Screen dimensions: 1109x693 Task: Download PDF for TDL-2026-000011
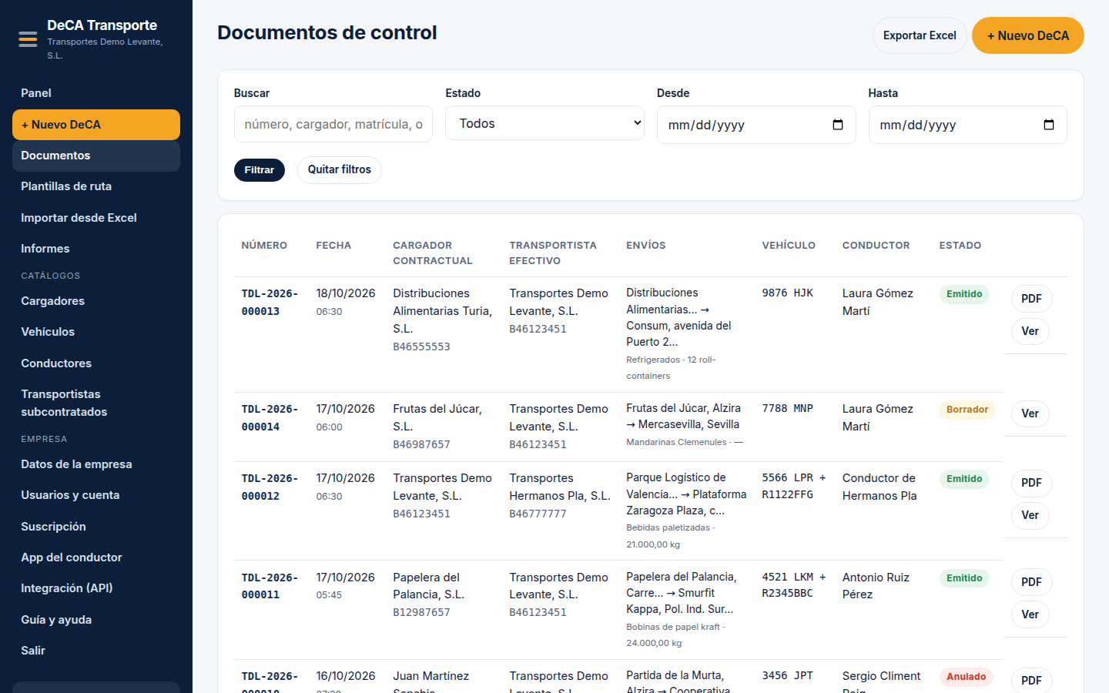click(x=1031, y=582)
